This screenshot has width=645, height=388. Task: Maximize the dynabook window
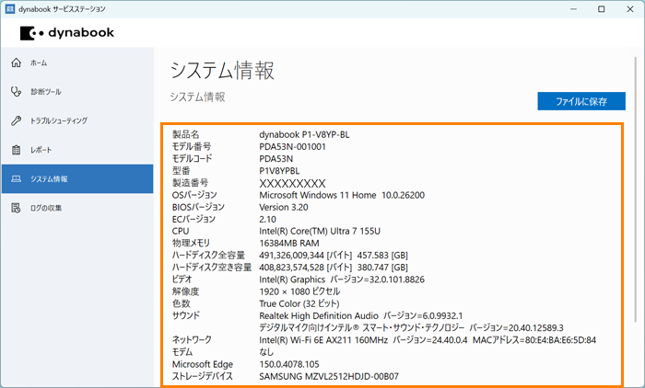602,9
